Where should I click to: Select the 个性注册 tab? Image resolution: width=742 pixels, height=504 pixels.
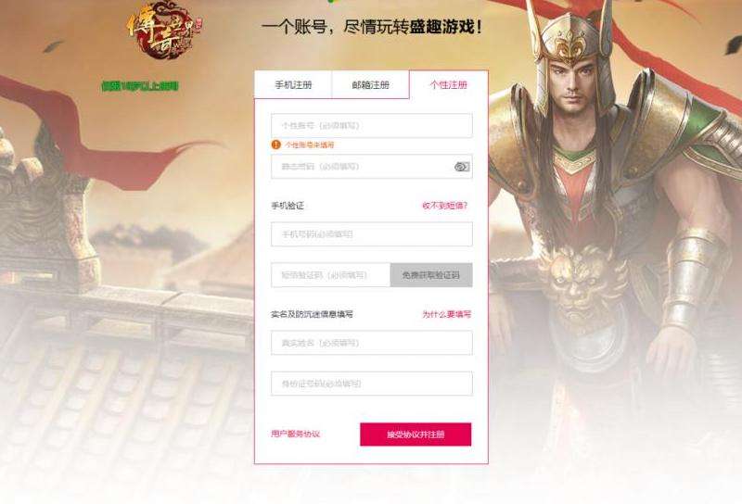[x=448, y=84]
